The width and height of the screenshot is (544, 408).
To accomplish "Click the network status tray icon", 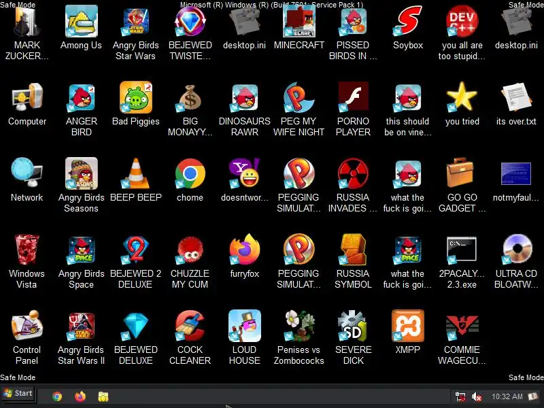I will (461, 396).
